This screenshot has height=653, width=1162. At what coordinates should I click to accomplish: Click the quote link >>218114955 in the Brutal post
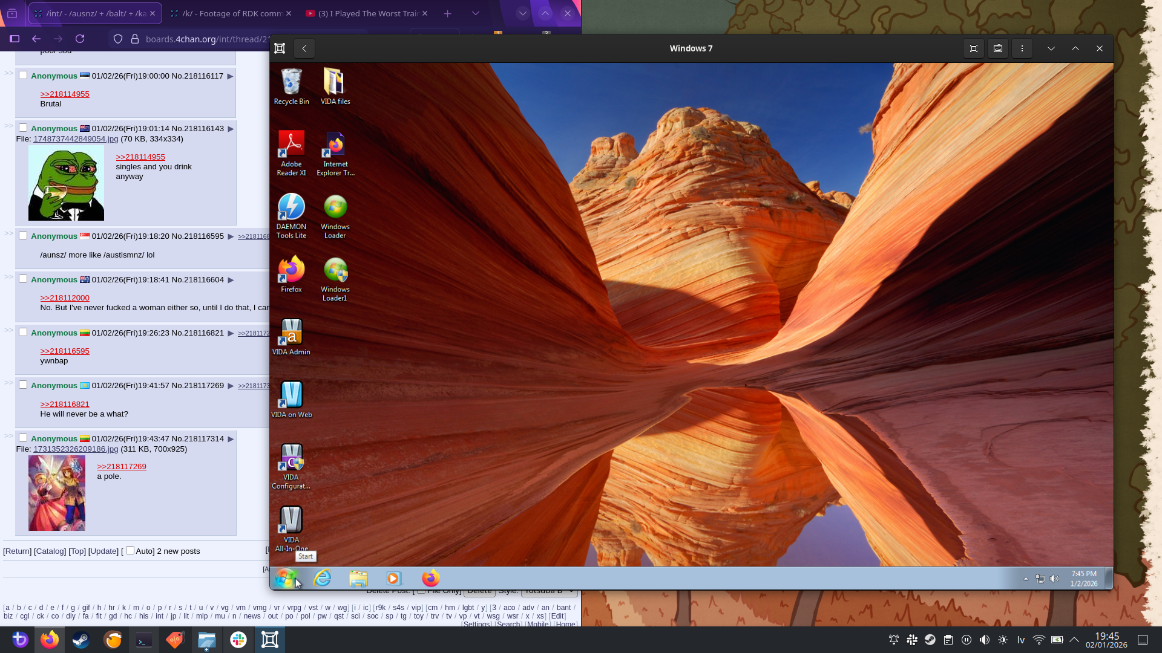(65, 94)
